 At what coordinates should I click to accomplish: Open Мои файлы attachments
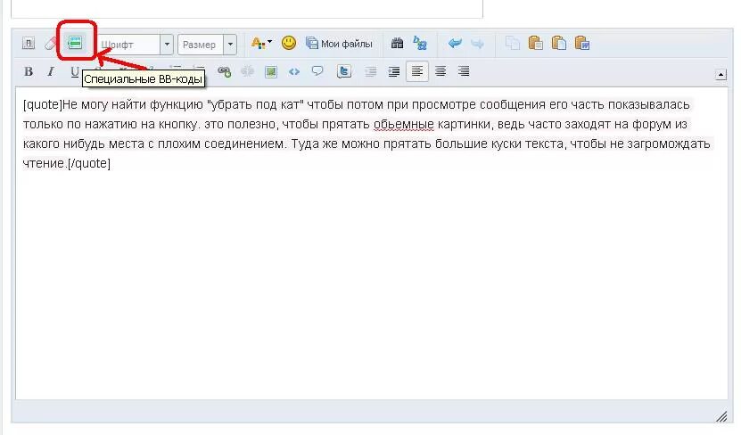click(339, 44)
